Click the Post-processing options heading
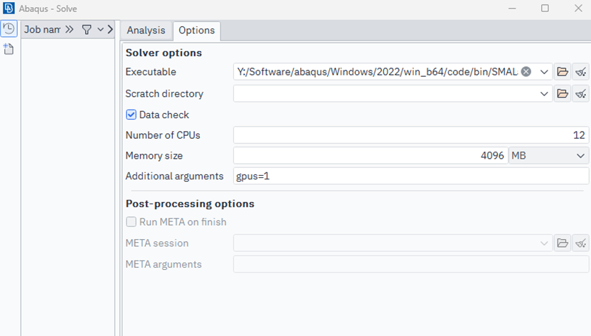The height and width of the screenshot is (336, 591). click(x=190, y=204)
